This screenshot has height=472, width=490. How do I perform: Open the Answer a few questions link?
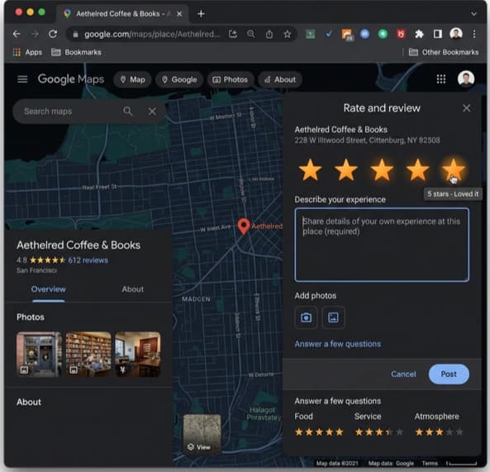(x=337, y=344)
